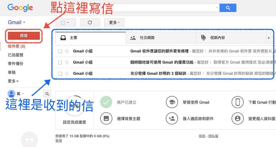The height and width of the screenshot is (147, 276).
Task: Open 收件匣 (3) folder
Action: (16, 46)
